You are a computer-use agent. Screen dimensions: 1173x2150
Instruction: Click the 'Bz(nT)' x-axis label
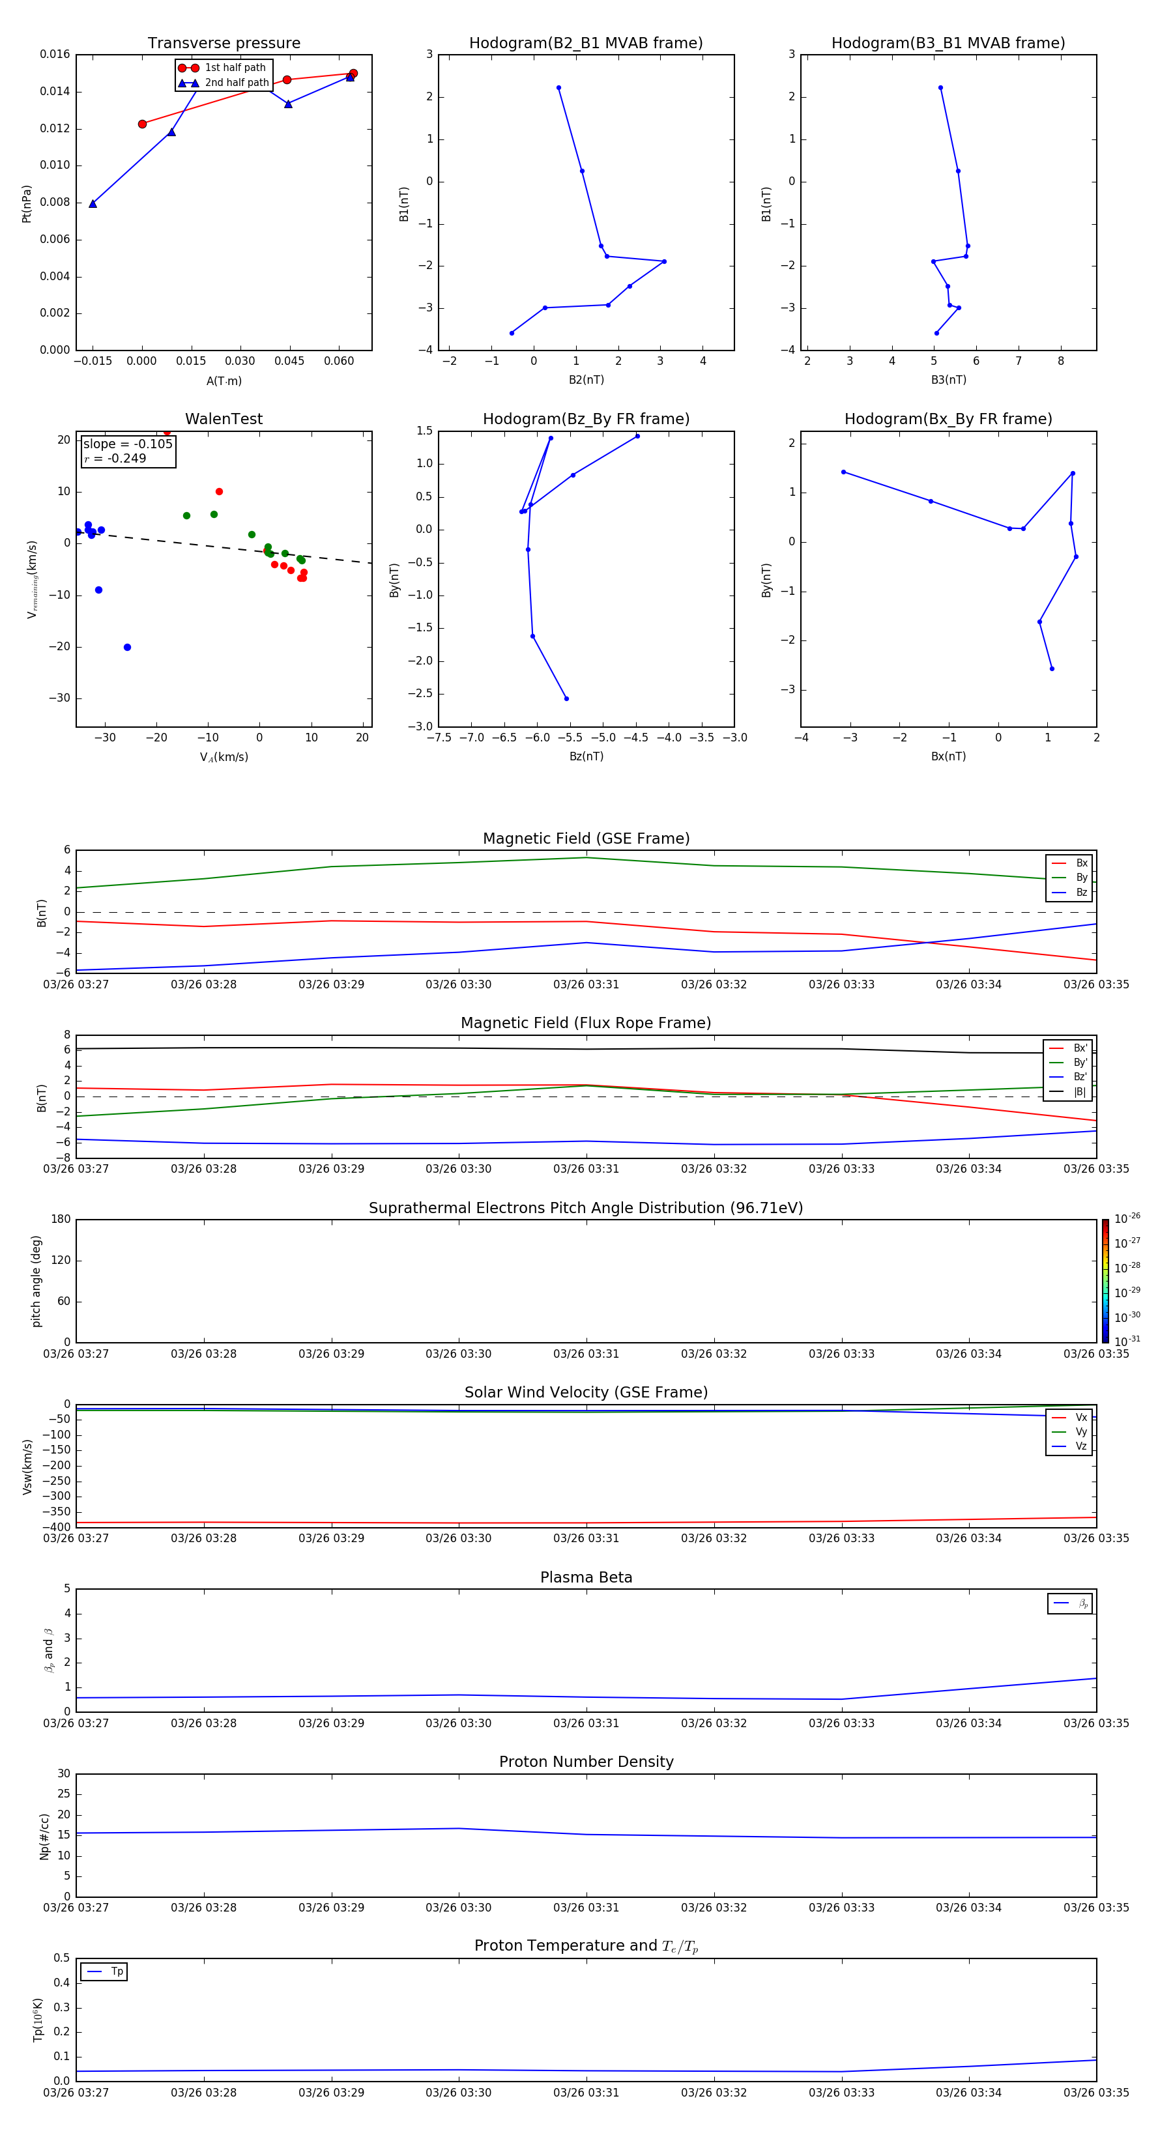click(x=586, y=756)
